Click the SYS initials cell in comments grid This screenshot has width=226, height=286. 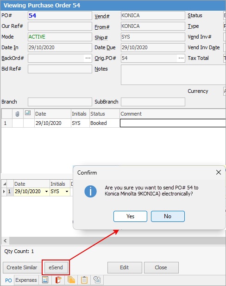point(80,123)
